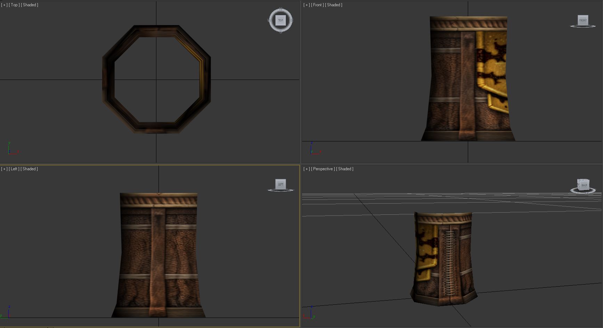Open the [+] general menu of Top viewport
The image size is (603, 328).
click(x=5, y=5)
